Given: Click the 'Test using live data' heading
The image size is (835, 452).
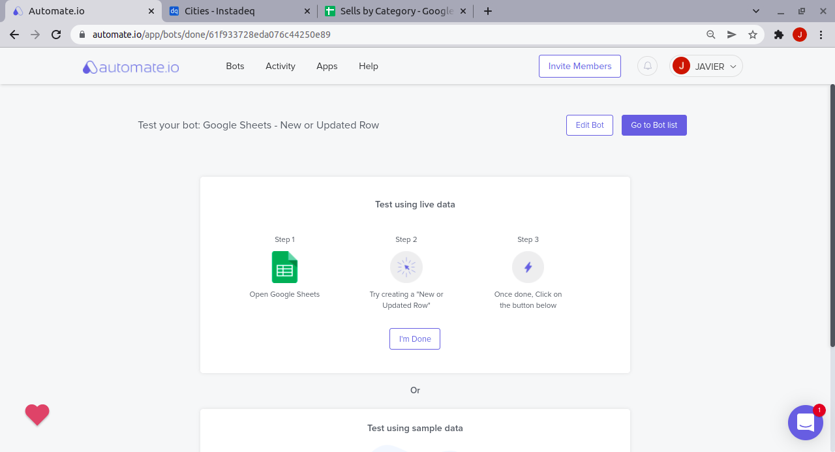Looking at the screenshot, I should point(415,204).
